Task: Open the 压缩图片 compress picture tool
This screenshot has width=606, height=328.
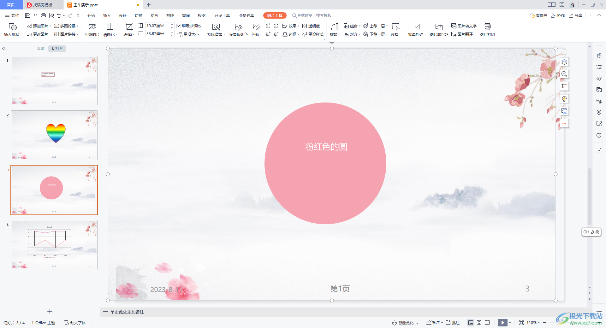Action: (x=92, y=30)
